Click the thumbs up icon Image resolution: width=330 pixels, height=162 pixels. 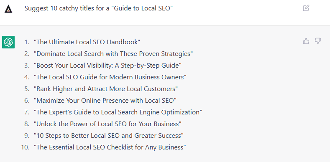[x=306, y=41]
